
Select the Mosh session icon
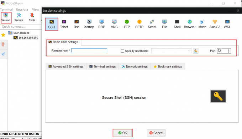202,24
